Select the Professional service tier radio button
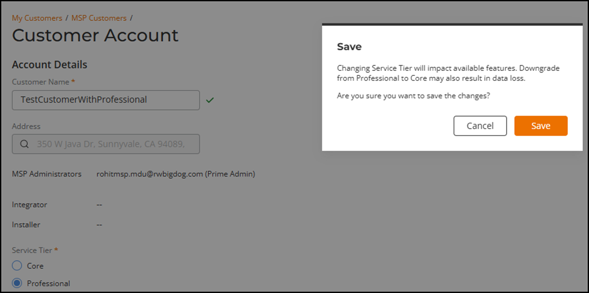The width and height of the screenshot is (589, 293). (x=17, y=283)
